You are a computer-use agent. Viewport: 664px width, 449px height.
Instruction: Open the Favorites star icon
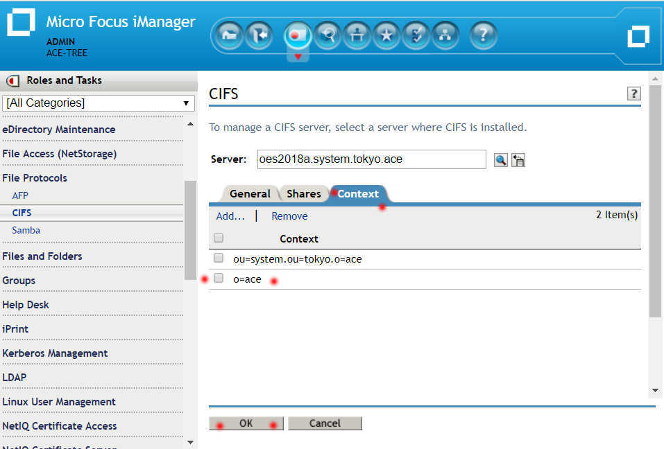pyautogui.click(x=386, y=35)
